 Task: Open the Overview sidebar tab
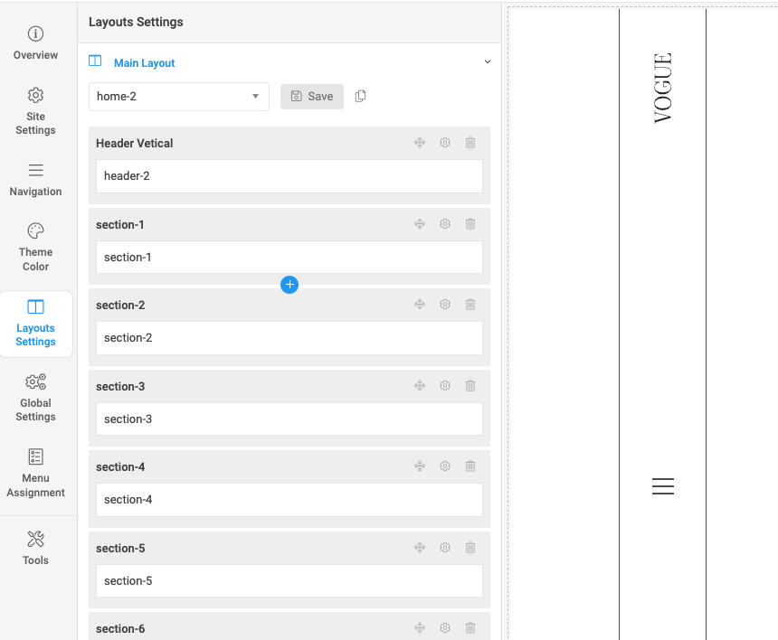36,43
